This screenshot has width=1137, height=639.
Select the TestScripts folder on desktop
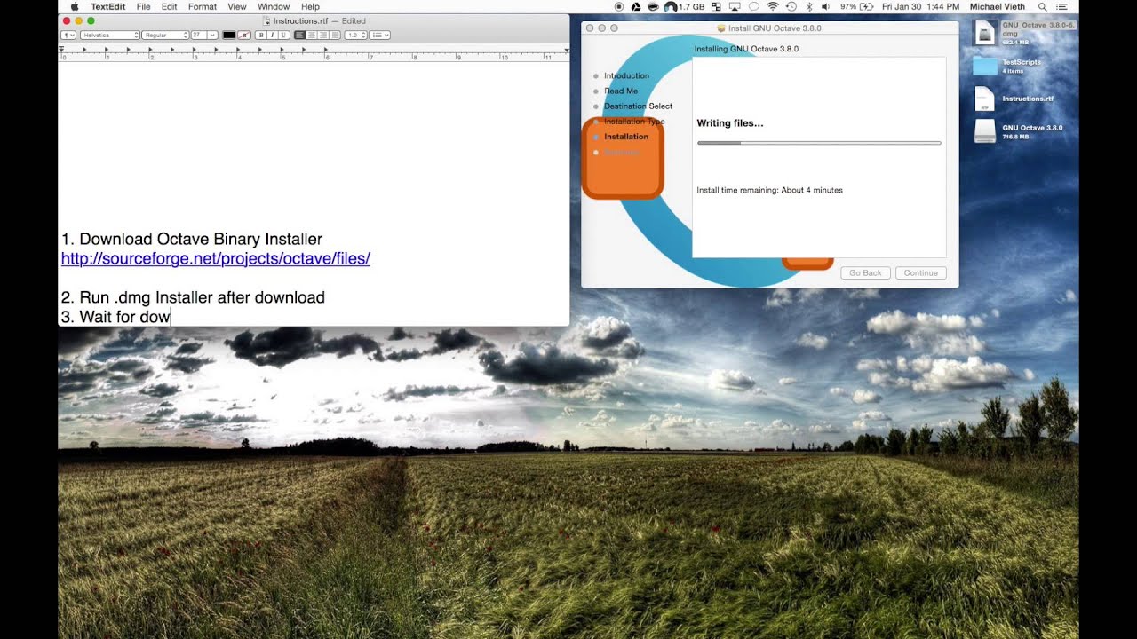point(985,67)
